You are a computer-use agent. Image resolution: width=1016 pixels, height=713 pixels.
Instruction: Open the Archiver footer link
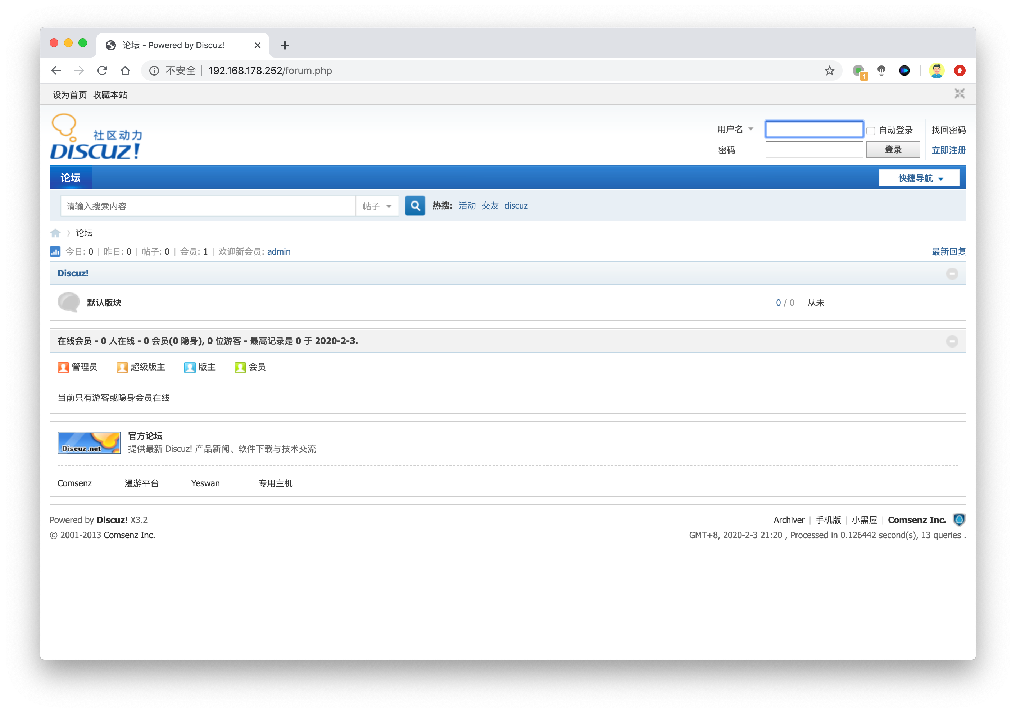tap(789, 520)
